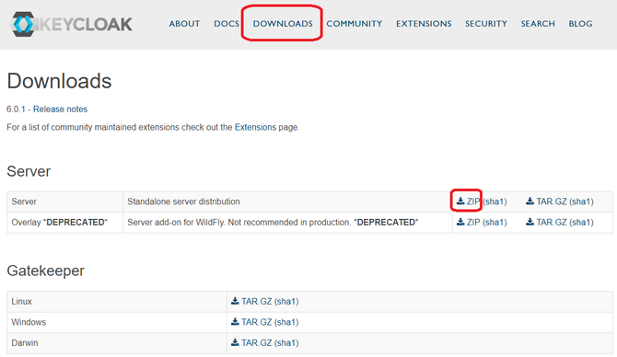The image size is (617, 357).
Task: Click download icon beside Server TAR.GZ
Action: [530, 201]
